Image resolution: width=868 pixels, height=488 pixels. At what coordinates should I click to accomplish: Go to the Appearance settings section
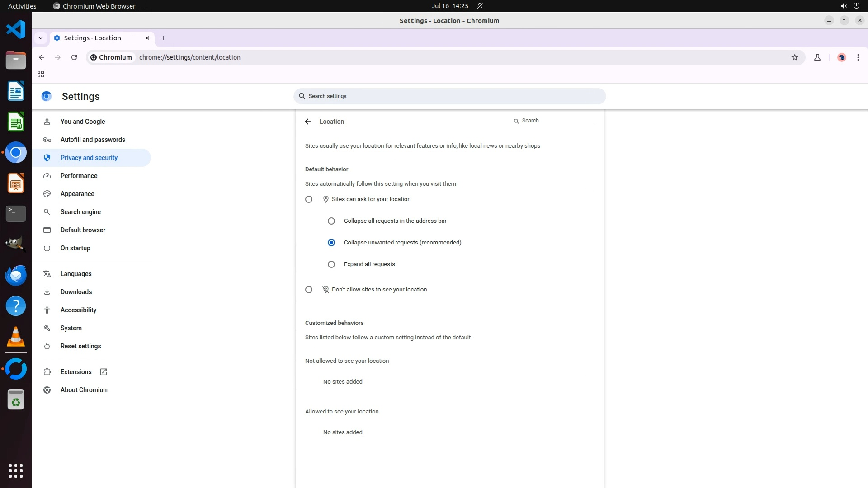[x=77, y=194]
